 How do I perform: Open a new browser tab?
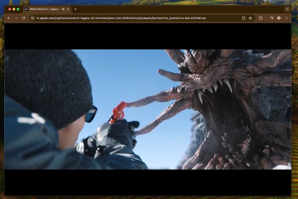click(x=75, y=9)
